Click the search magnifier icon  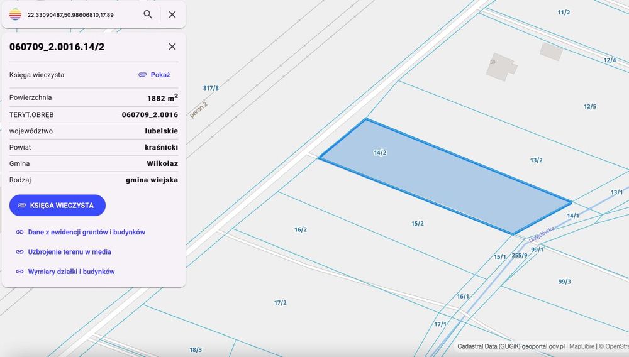click(x=148, y=14)
